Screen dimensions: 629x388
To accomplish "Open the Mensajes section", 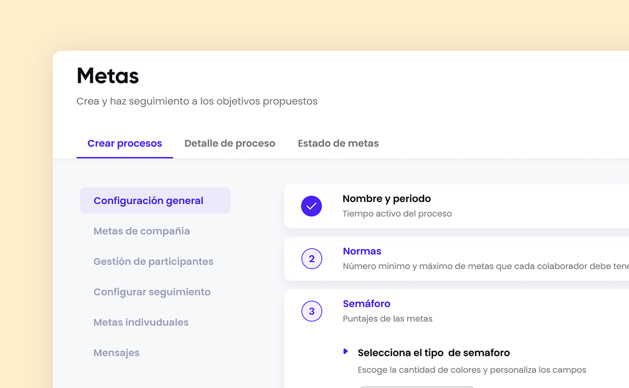I will point(116,352).
